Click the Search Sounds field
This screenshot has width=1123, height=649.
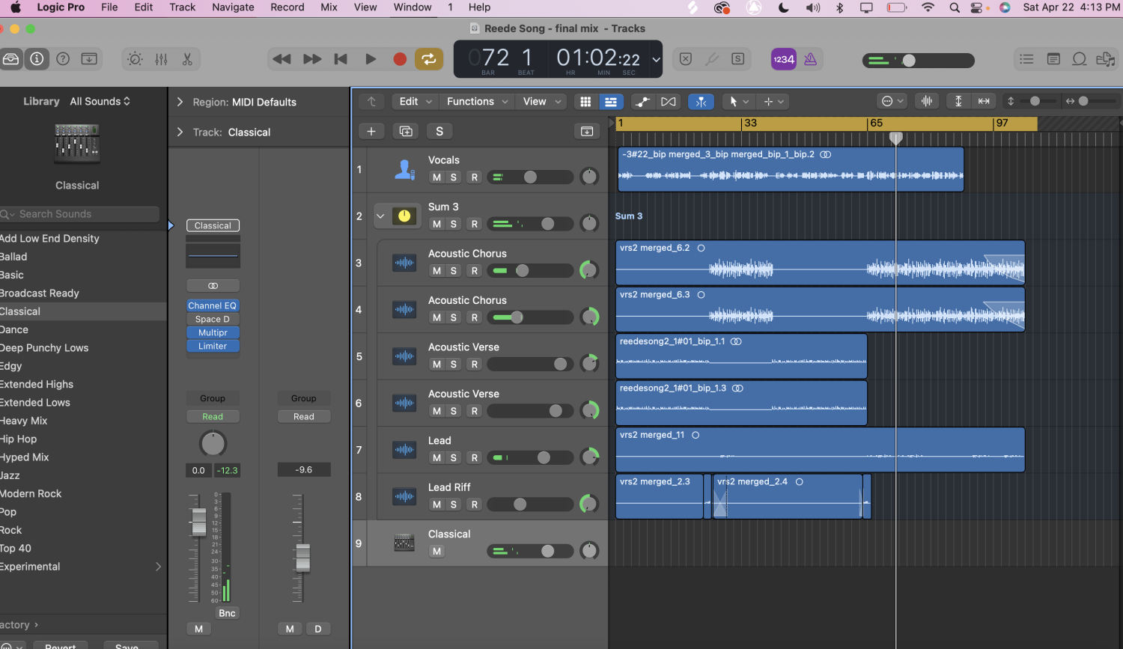point(79,214)
